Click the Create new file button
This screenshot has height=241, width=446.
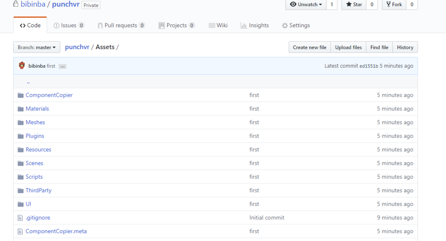(x=310, y=47)
